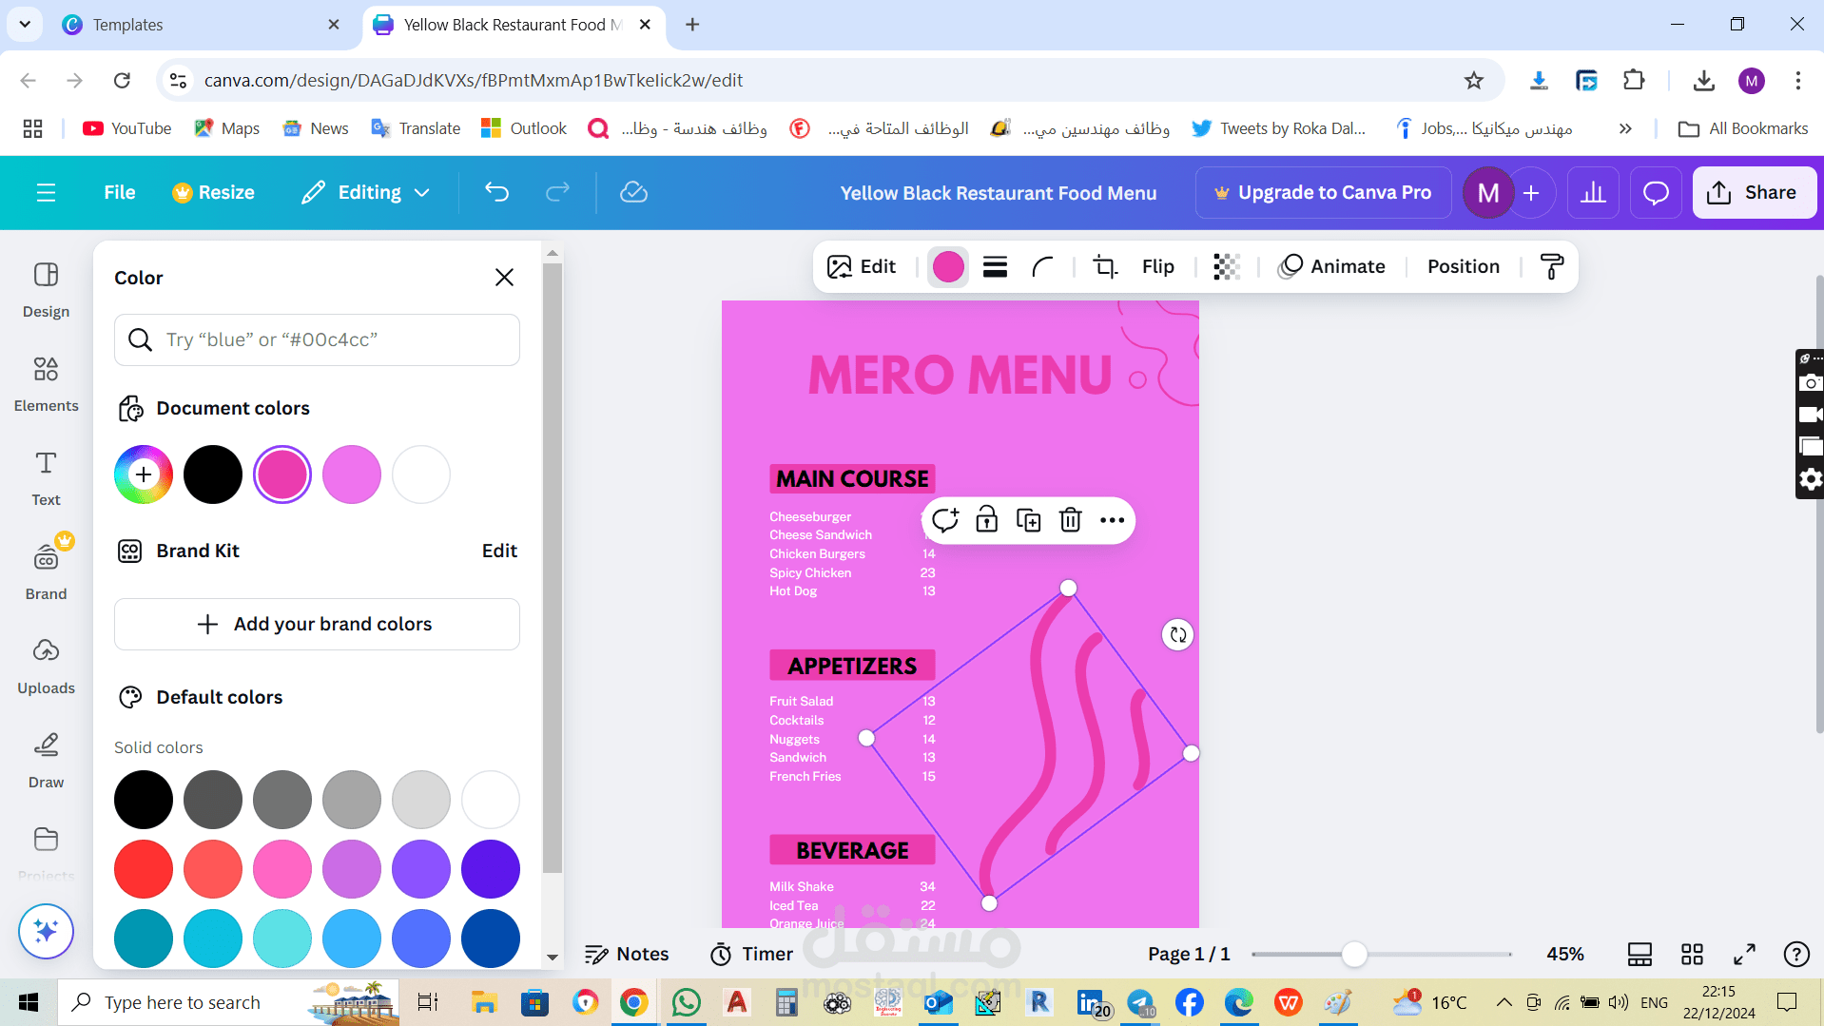1824x1026 pixels.
Task: Open the Draw sidebar panel
Action: [x=46, y=761]
